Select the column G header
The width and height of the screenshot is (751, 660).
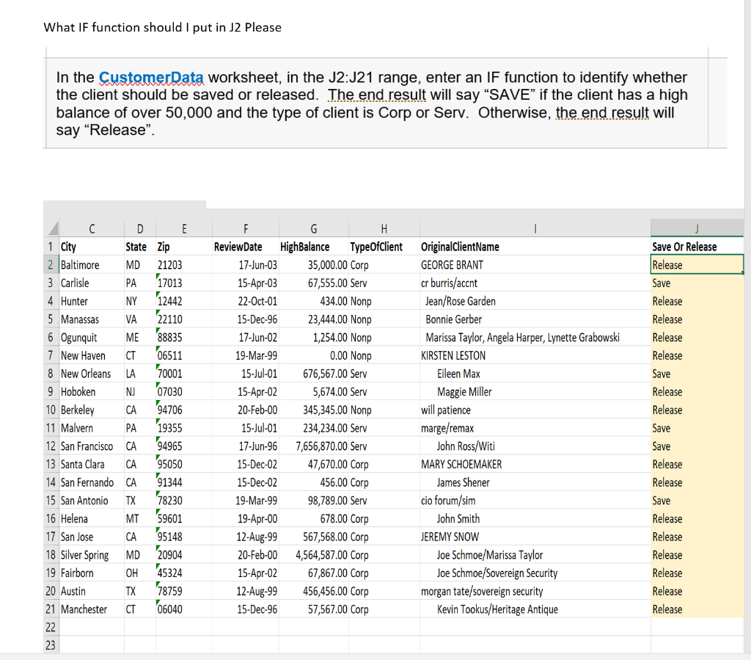point(314,228)
